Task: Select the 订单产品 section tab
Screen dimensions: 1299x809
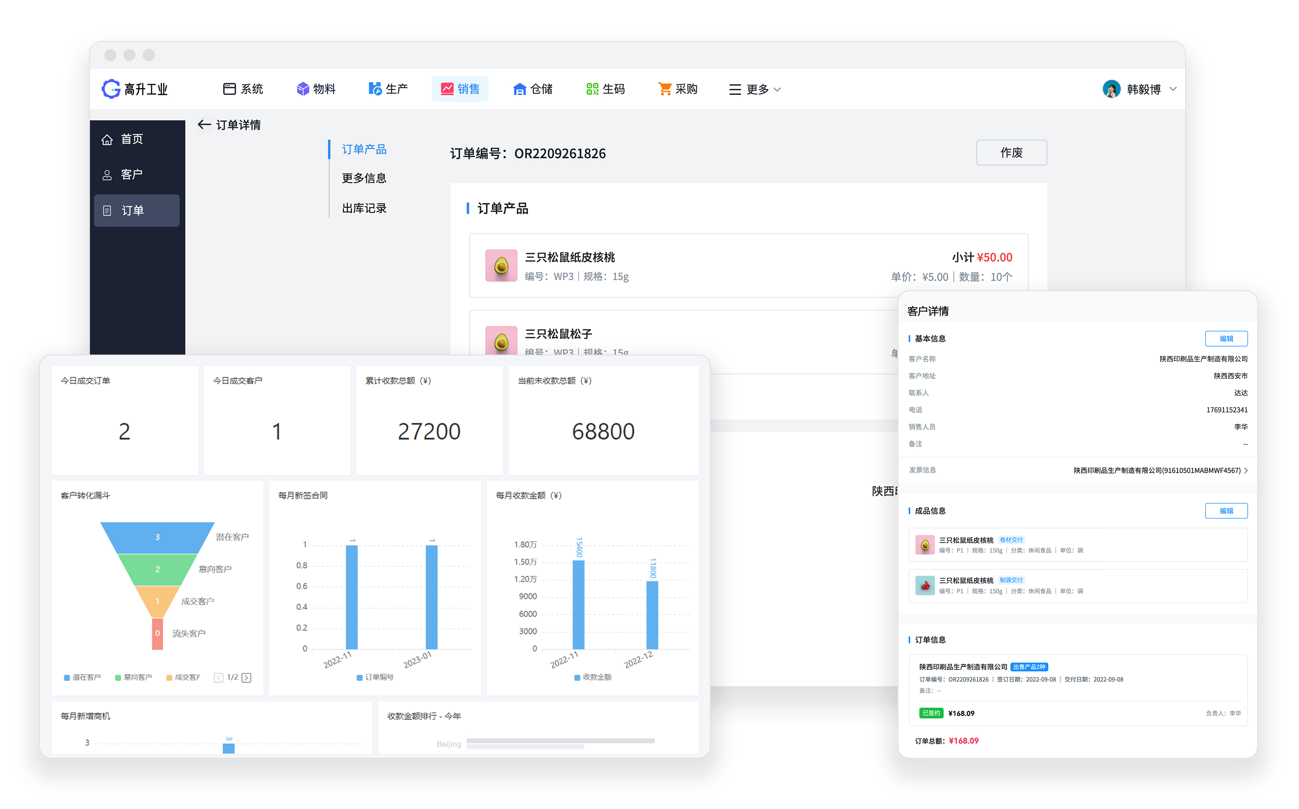Action: 364,149
